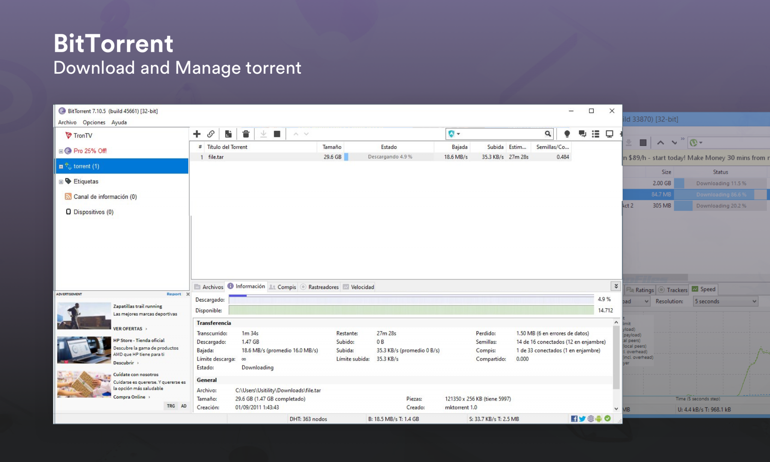
Task: Open uTorrent search dropdown in background window
Action: pos(696,142)
